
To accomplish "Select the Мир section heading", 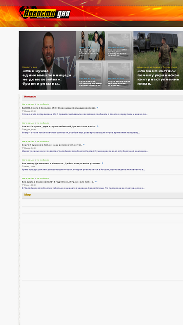I will tap(27, 194).
